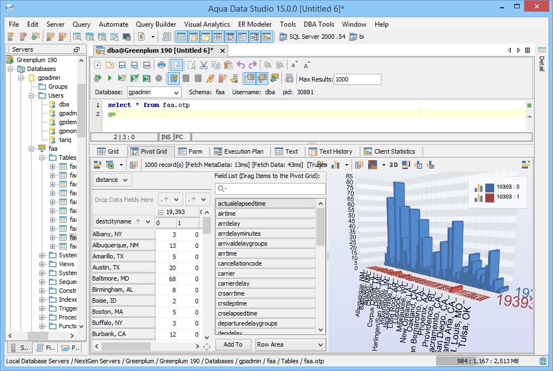Click the float panel icon beside Servers
553x371 pixels.
[77, 49]
